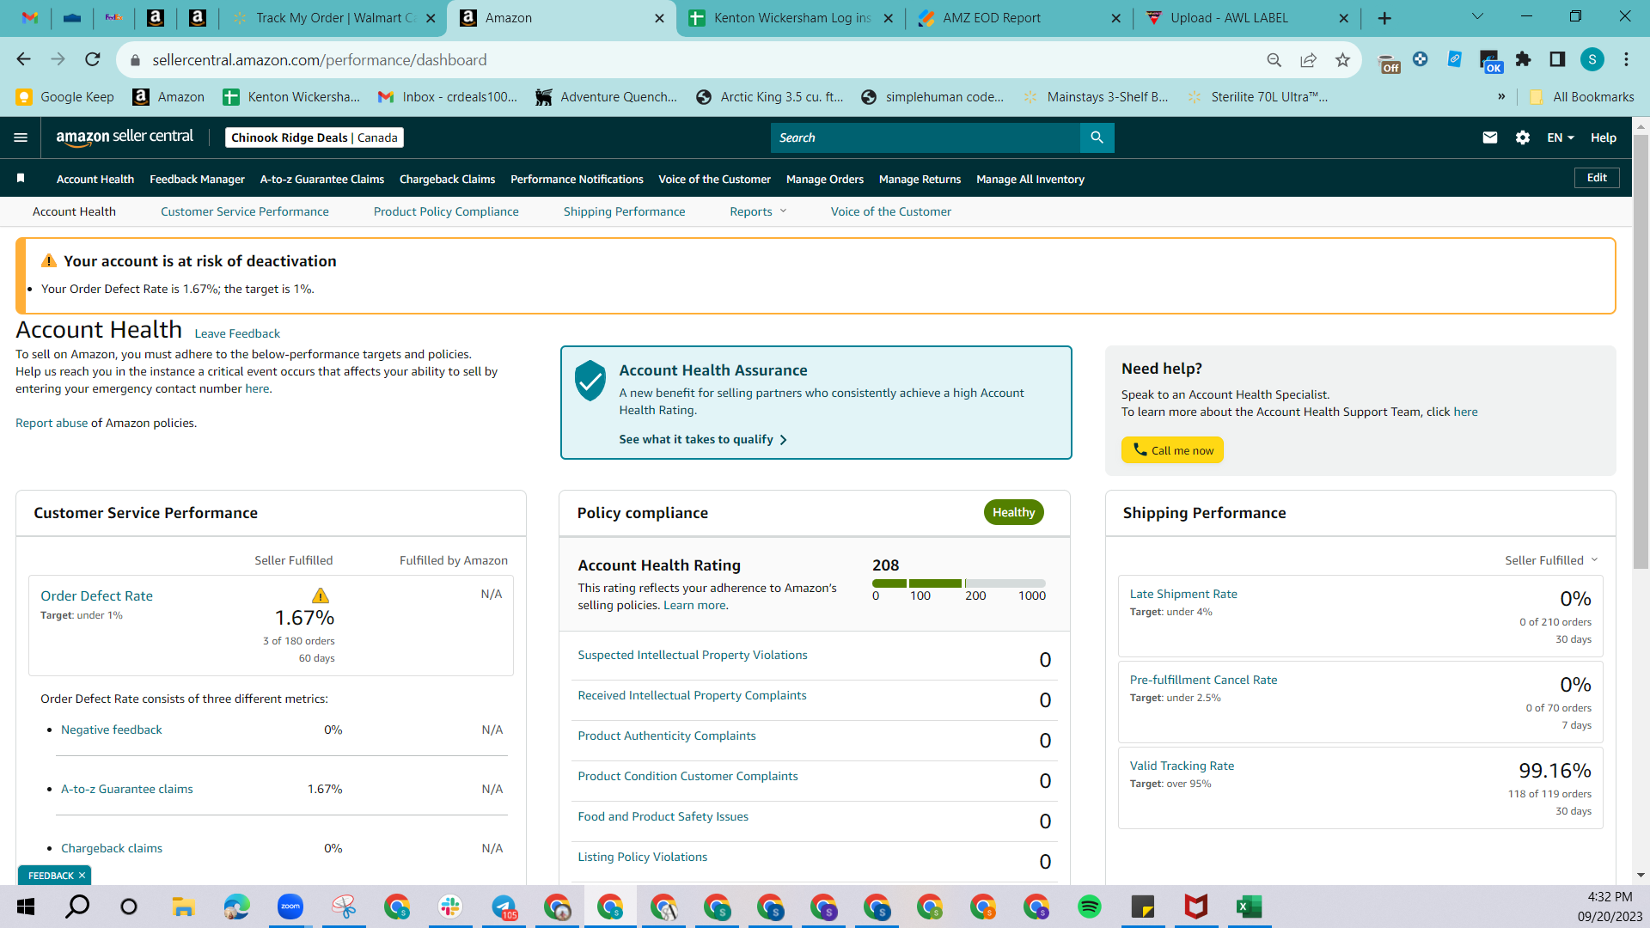This screenshot has height=928, width=1650.
Task: Open Performance Notifications in favorites bar
Action: (577, 179)
